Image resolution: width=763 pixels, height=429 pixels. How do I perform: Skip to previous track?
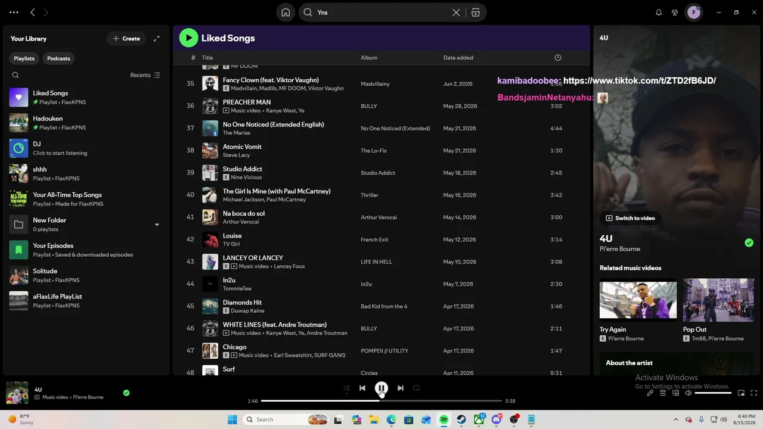362,388
